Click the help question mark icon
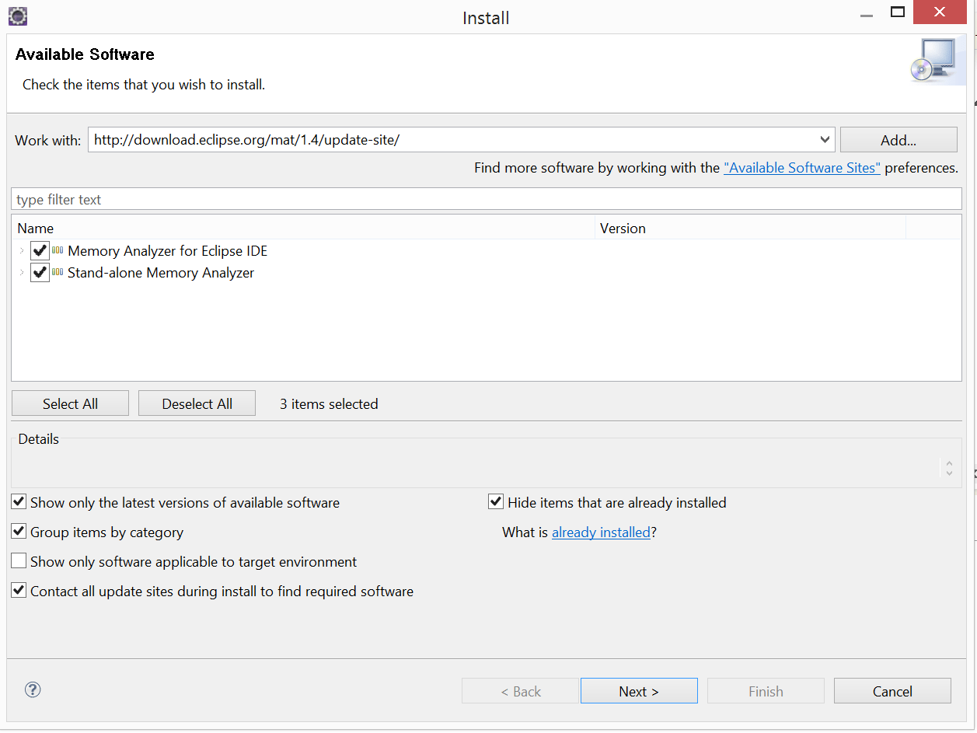The image size is (977, 733). pos(32,690)
